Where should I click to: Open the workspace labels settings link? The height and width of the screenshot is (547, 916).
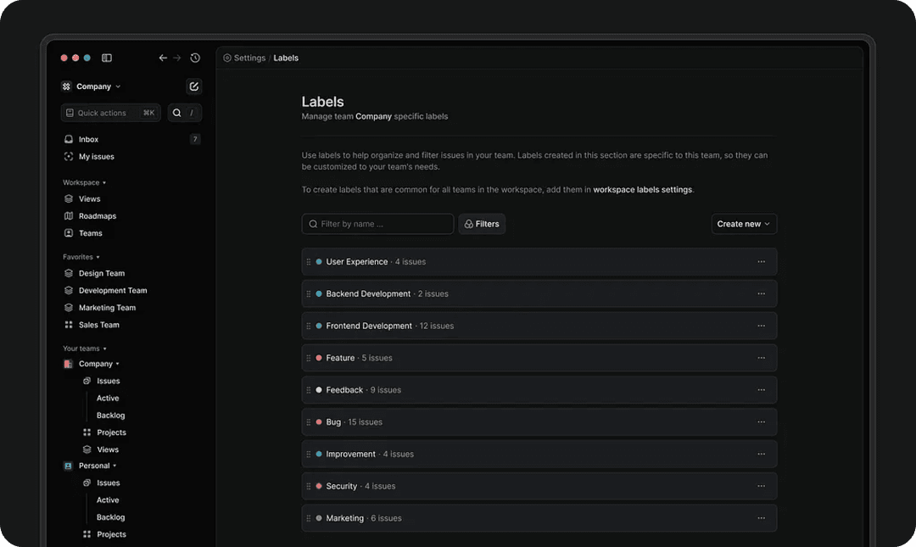[642, 189]
